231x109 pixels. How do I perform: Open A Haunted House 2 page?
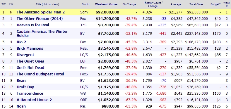34,100
